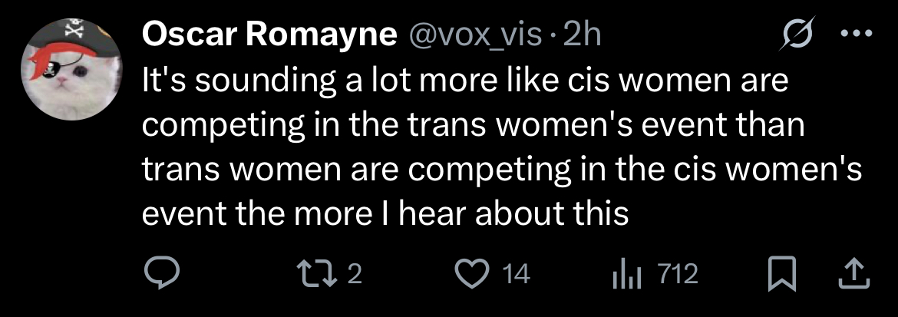898x317 pixels.
Task: Open the reply speech bubble icon
Action: click(161, 274)
